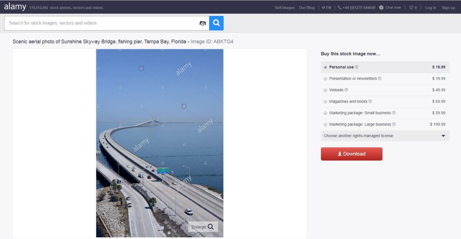This screenshot has width=461, height=239.
Task: Select Presentation or newsletters license
Action: point(325,79)
